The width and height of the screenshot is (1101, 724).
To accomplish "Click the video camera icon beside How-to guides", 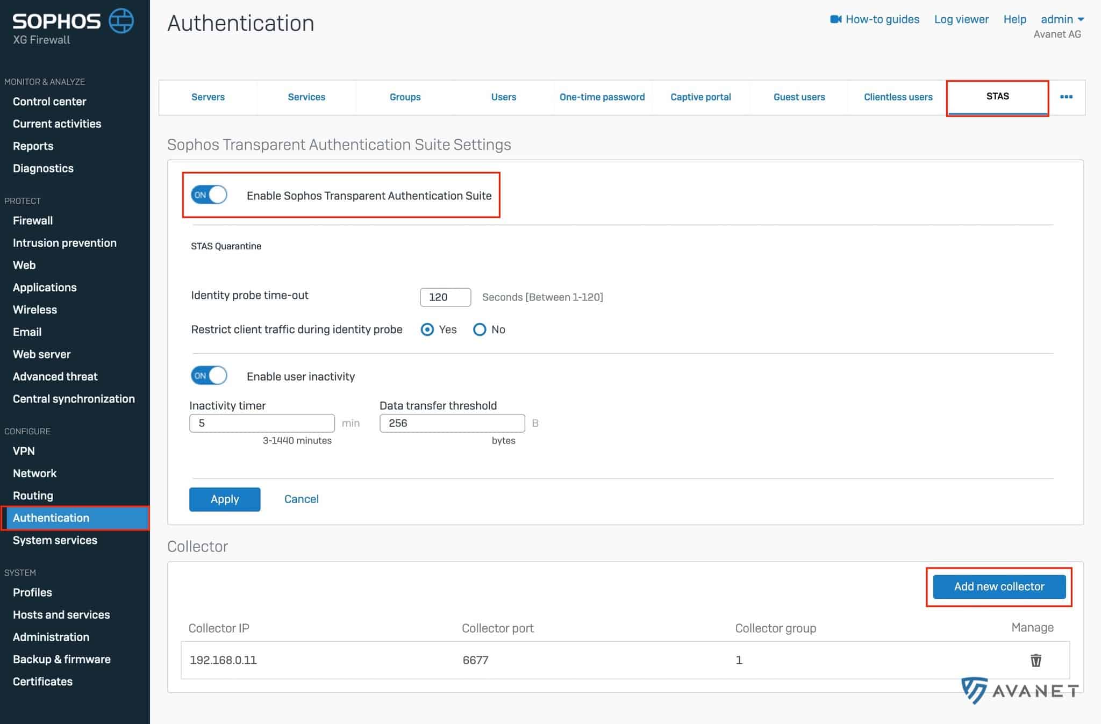I will pyautogui.click(x=835, y=19).
